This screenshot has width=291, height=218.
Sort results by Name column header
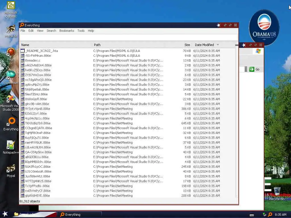[25, 45]
